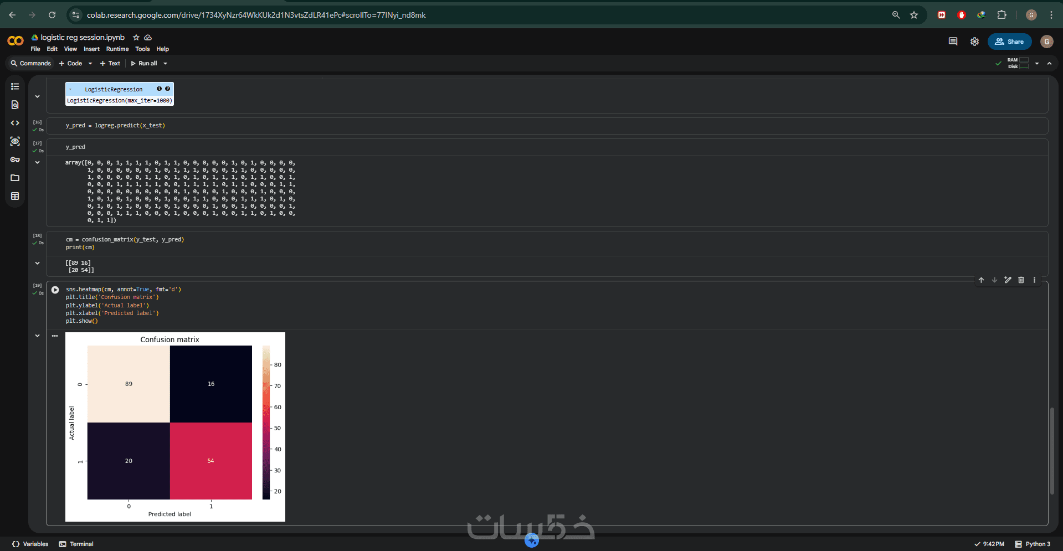Collapse the header with the up chevron
The image size is (1063, 551).
point(1049,64)
